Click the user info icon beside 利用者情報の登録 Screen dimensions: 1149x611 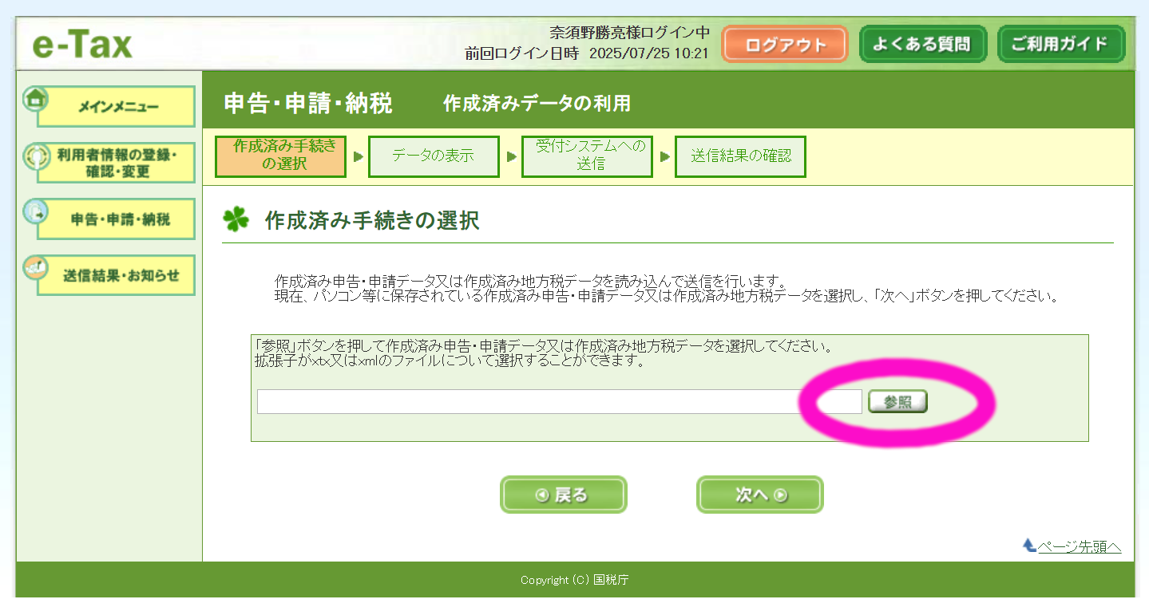35,156
